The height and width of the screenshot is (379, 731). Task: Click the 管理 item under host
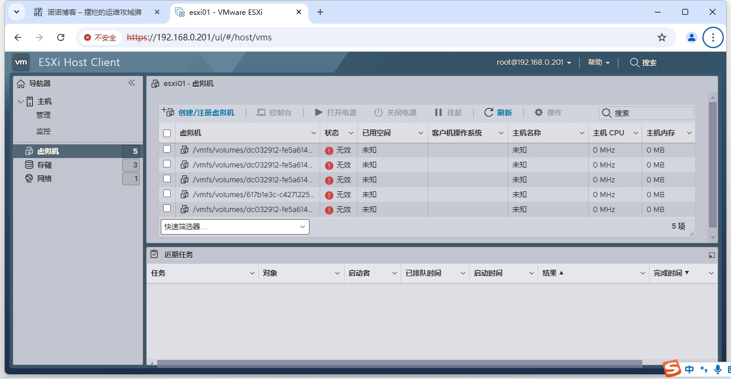tap(43, 115)
